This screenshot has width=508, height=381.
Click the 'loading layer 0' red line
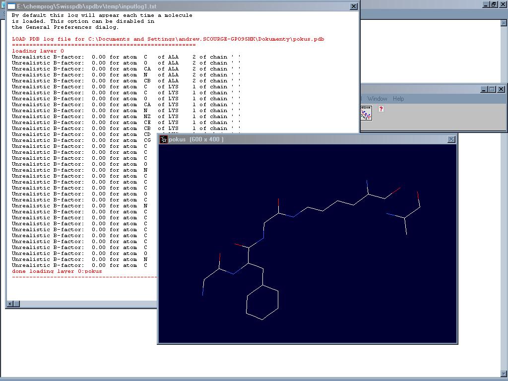pos(38,51)
